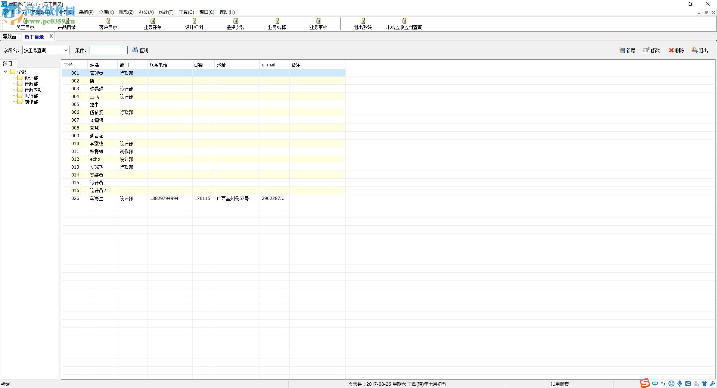Viewport: 717px width, 388px height.
Task: Open the 字段名 dropdown list
Action: coord(66,50)
